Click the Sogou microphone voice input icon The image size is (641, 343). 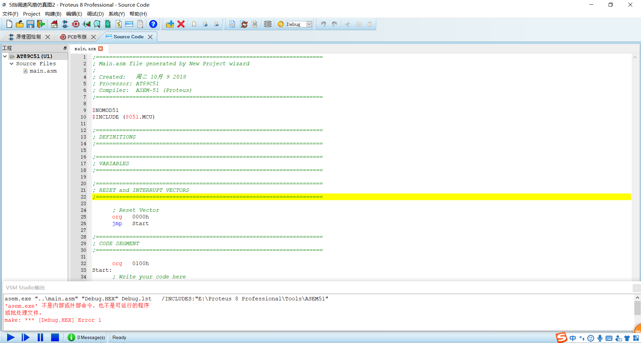point(600,338)
